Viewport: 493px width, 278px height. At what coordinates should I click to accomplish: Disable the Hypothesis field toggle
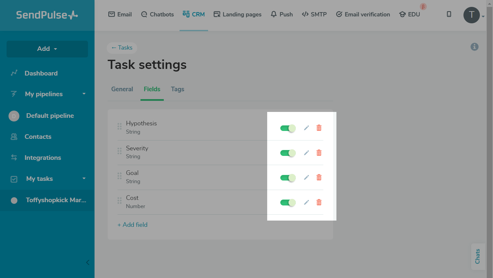tap(288, 128)
